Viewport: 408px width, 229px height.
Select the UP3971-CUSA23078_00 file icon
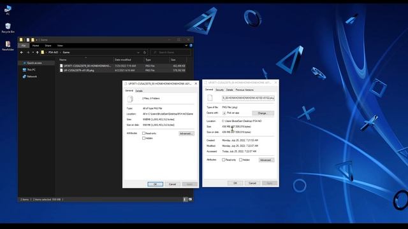[x=61, y=66]
